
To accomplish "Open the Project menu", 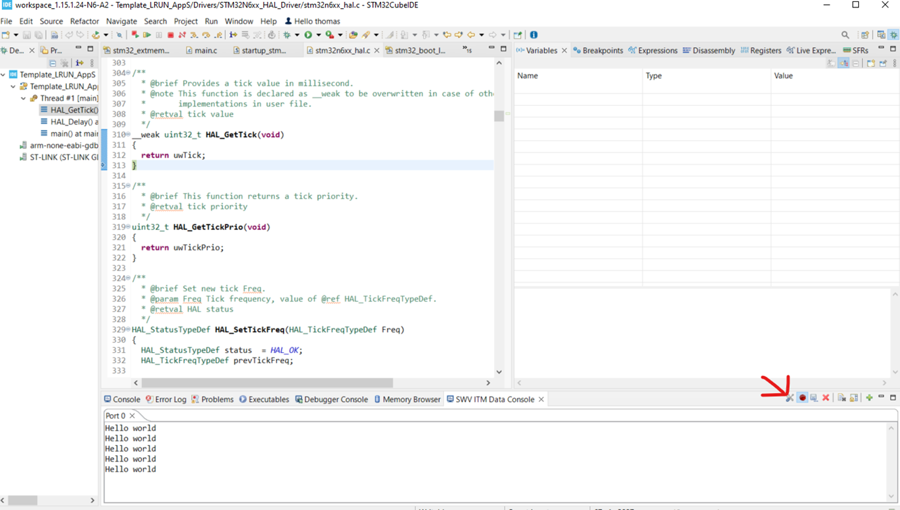I will (186, 21).
